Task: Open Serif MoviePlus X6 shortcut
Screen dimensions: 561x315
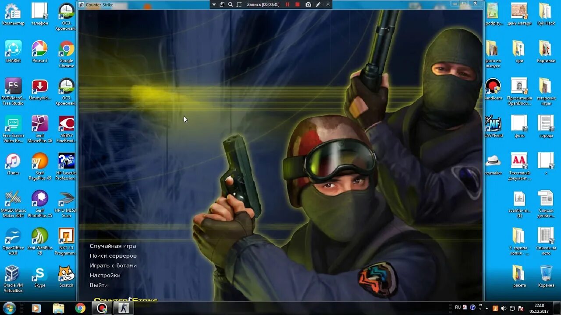Action: (x=40, y=129)
